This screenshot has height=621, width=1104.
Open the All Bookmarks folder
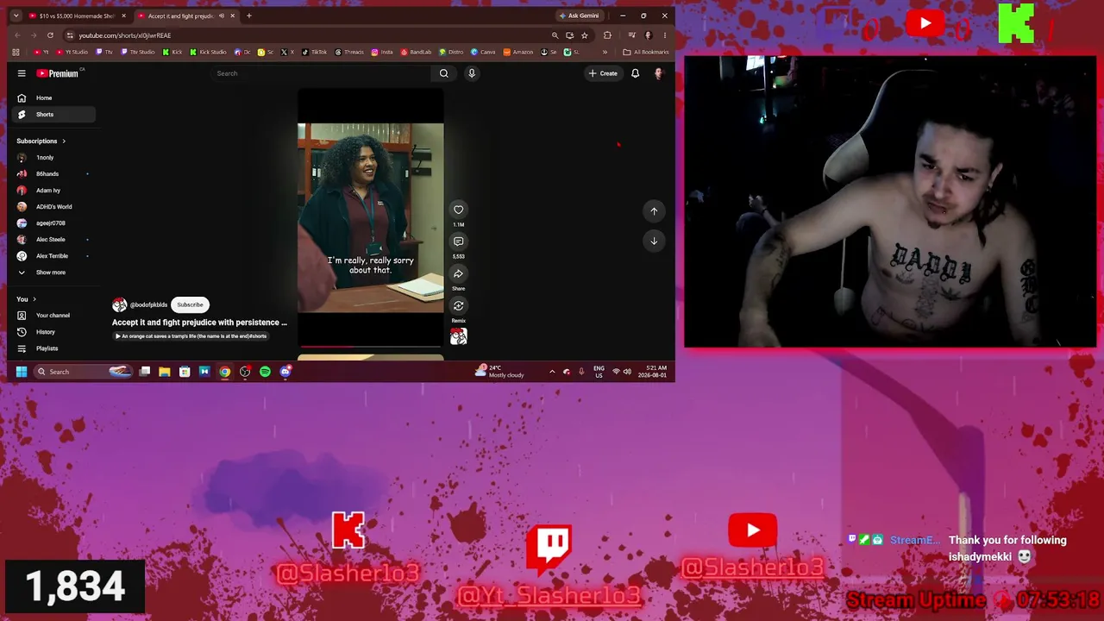pyautogui.click(x=646, y=52)
